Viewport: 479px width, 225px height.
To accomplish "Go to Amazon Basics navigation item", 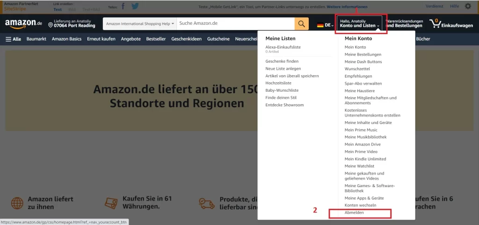I will (x=66, y=39).
